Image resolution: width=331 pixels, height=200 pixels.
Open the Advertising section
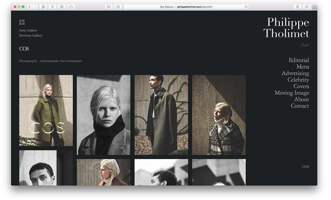pos(295,73)
